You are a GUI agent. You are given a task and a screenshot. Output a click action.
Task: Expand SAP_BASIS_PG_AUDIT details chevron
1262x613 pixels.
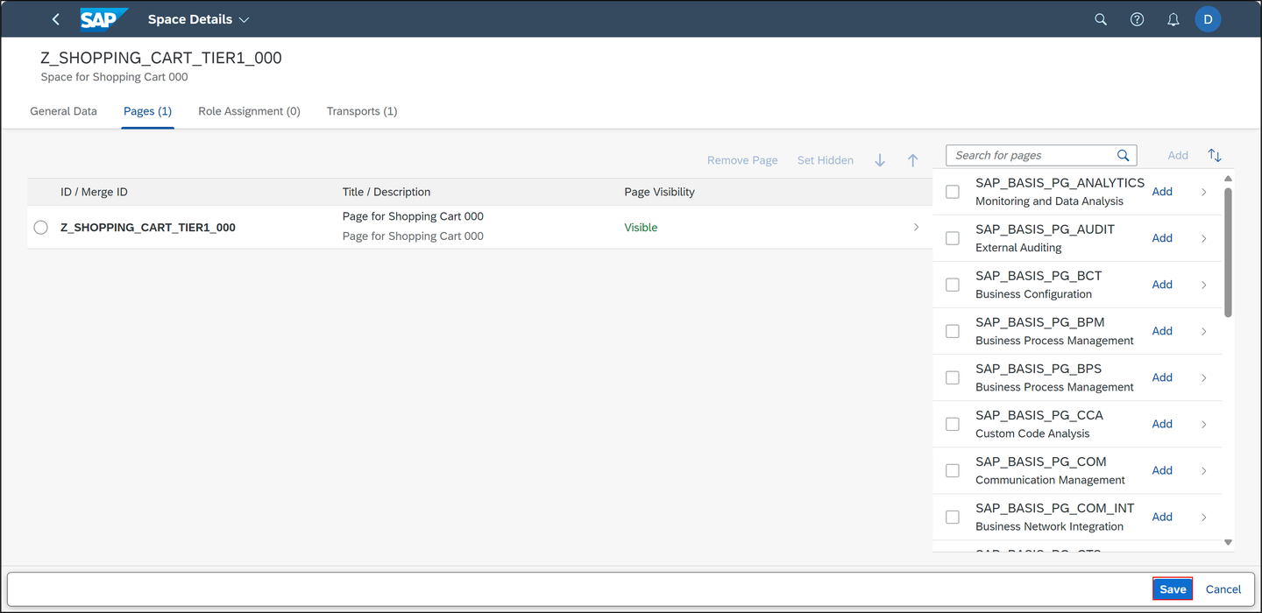tap(1204, 238)
